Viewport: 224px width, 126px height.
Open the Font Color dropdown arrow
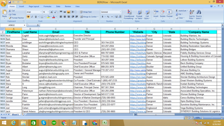coord(56,17)
